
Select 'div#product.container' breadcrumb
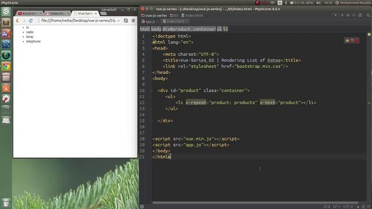189,29
